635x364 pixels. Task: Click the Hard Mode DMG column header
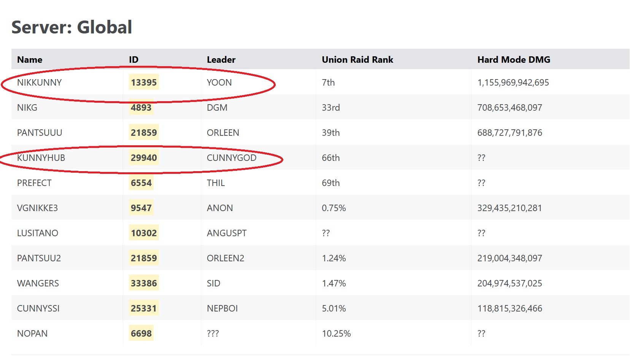pos(514,60)
